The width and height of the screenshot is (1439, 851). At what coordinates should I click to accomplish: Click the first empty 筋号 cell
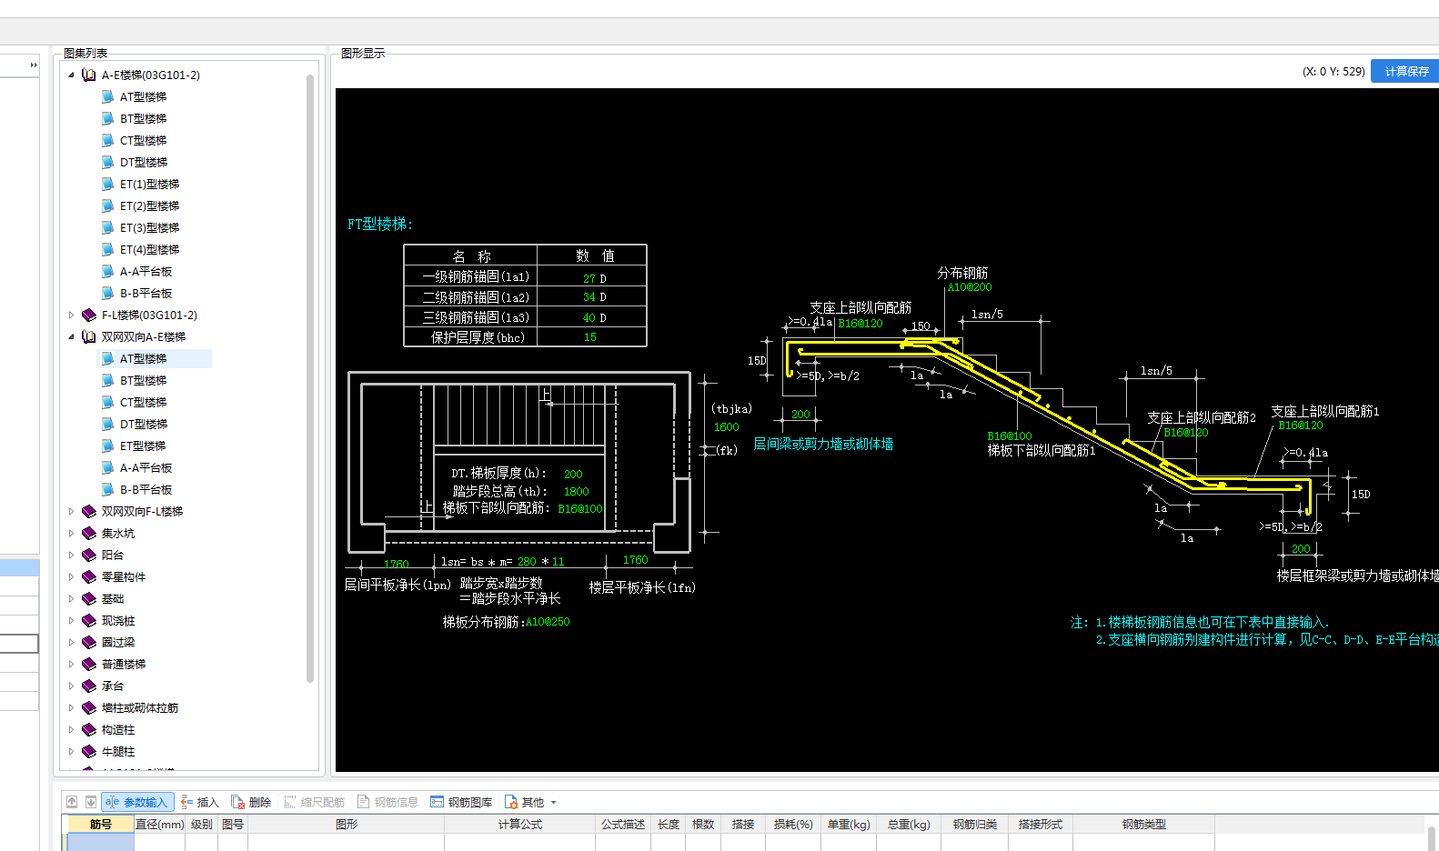coord(101,843)
